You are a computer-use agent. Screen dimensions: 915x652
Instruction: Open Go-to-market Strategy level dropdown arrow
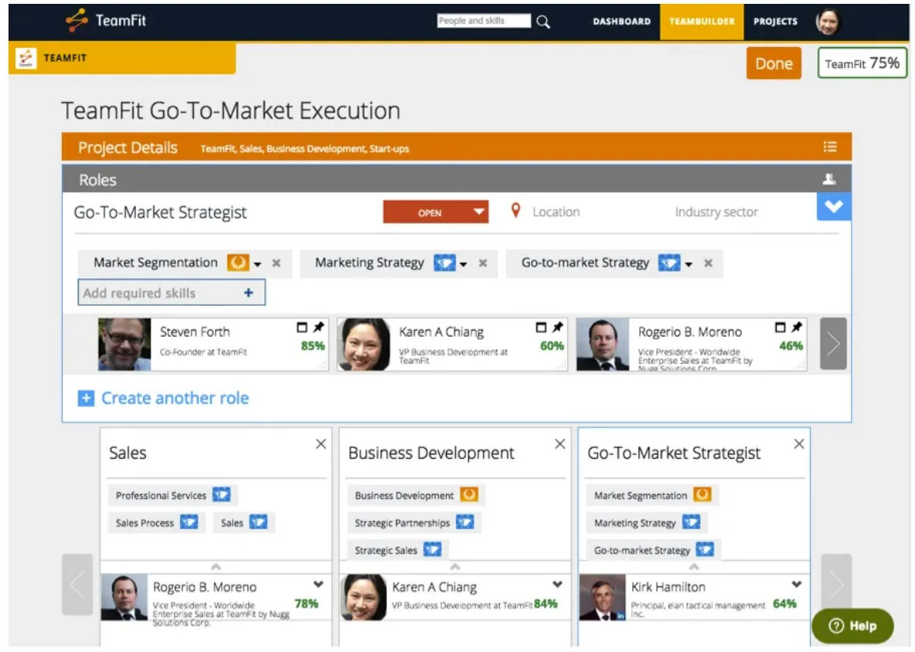pyautogui.click(x=689, y=264)
